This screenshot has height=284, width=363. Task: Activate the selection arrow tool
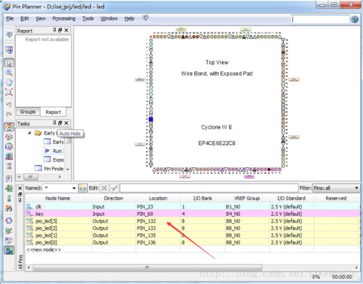[9, 63]
